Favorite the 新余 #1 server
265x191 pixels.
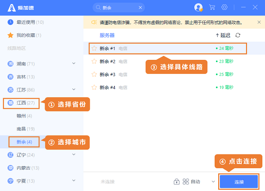click(x=94, y=48)
